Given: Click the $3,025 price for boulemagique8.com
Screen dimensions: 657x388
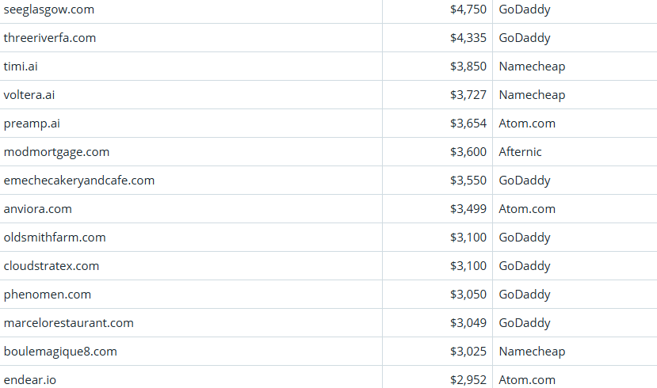Looking at the screenshot, I should (x=468, y=352).
